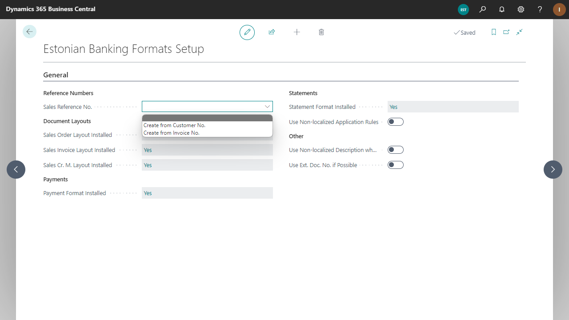Open the search magnifier icon
Viewport: 569px width, 320px height.
[482, 9]
